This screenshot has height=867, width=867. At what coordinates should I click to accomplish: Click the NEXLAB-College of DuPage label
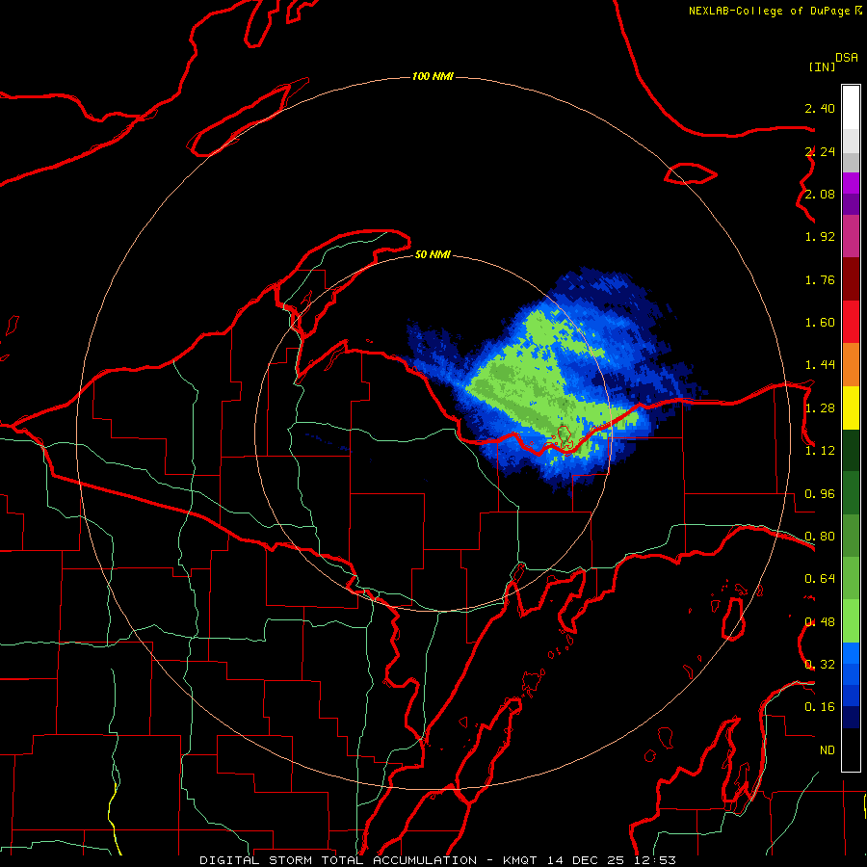tap(769, 11)
